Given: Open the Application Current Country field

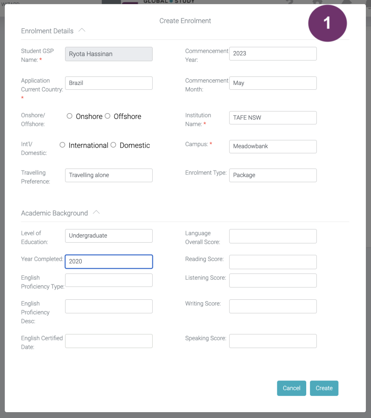Looking at the screenshot, I should (x=109, y=83).
